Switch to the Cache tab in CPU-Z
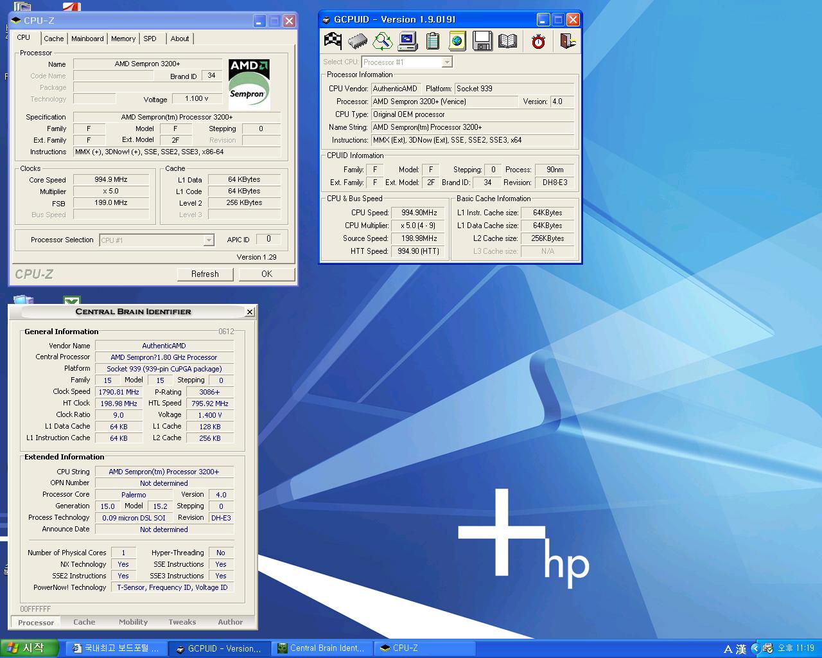 click(x=54, y=39)
